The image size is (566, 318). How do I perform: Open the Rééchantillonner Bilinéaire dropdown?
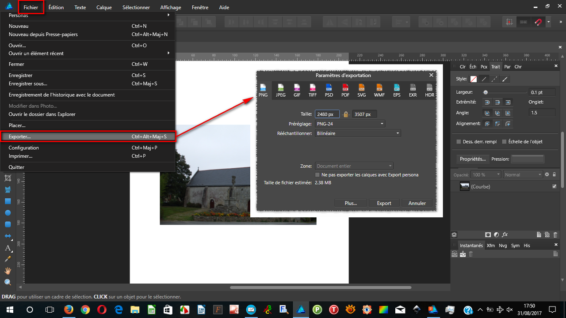coord(358,133)
